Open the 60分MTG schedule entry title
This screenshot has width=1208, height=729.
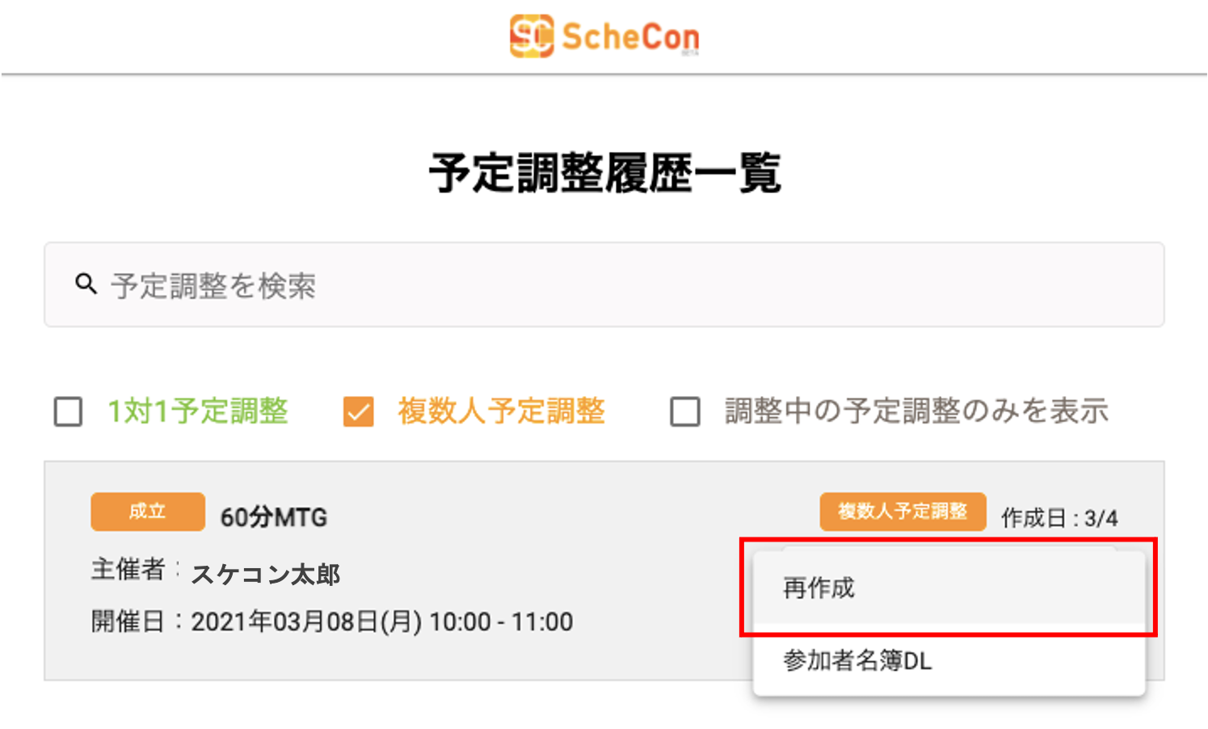coord(274,517)
